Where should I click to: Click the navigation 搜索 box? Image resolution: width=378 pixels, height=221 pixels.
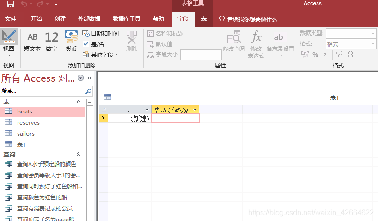pyautogui.click(x=42, y=91)
